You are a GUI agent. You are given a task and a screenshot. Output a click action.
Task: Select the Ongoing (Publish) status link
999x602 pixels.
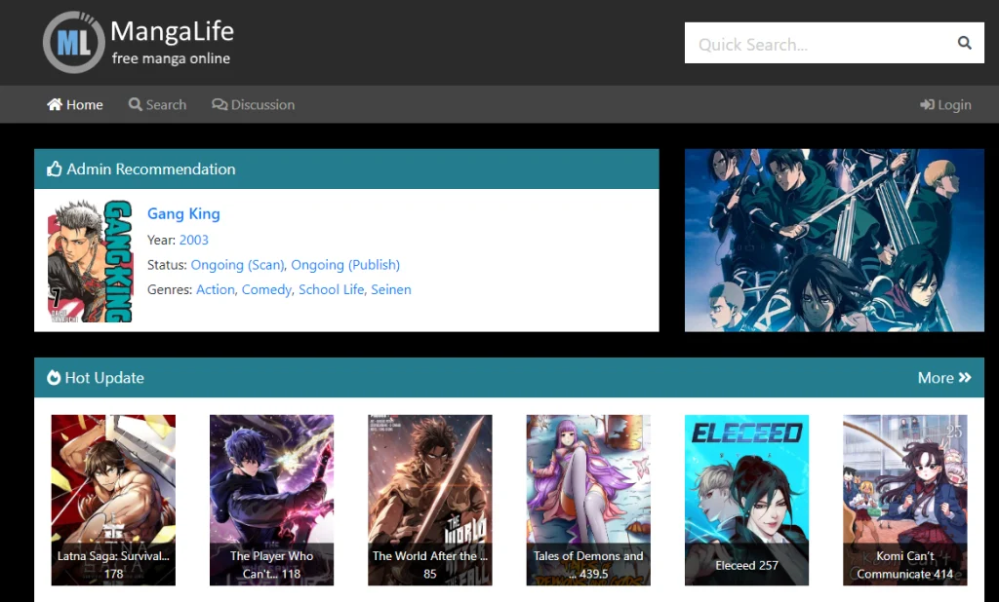tap(345, 265)
